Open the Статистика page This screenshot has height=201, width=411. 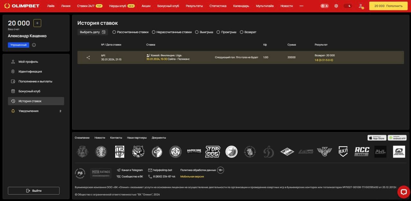coord(218,6)
